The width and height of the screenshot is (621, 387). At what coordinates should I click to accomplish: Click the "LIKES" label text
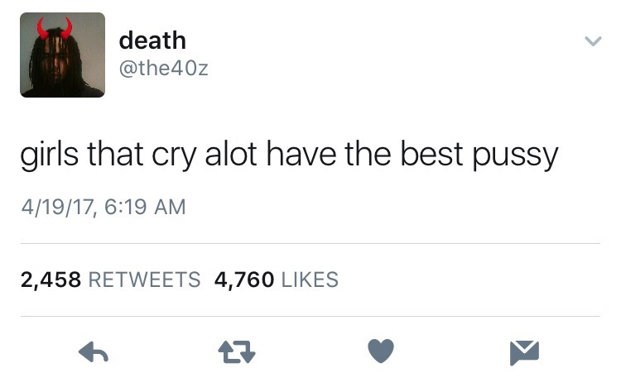pyautogui.click(x=310, y=279)
